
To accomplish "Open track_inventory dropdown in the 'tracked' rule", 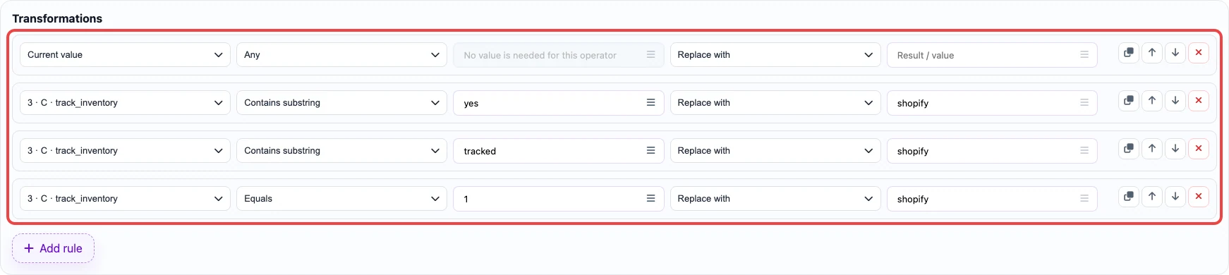I will (x=125, y=151).
